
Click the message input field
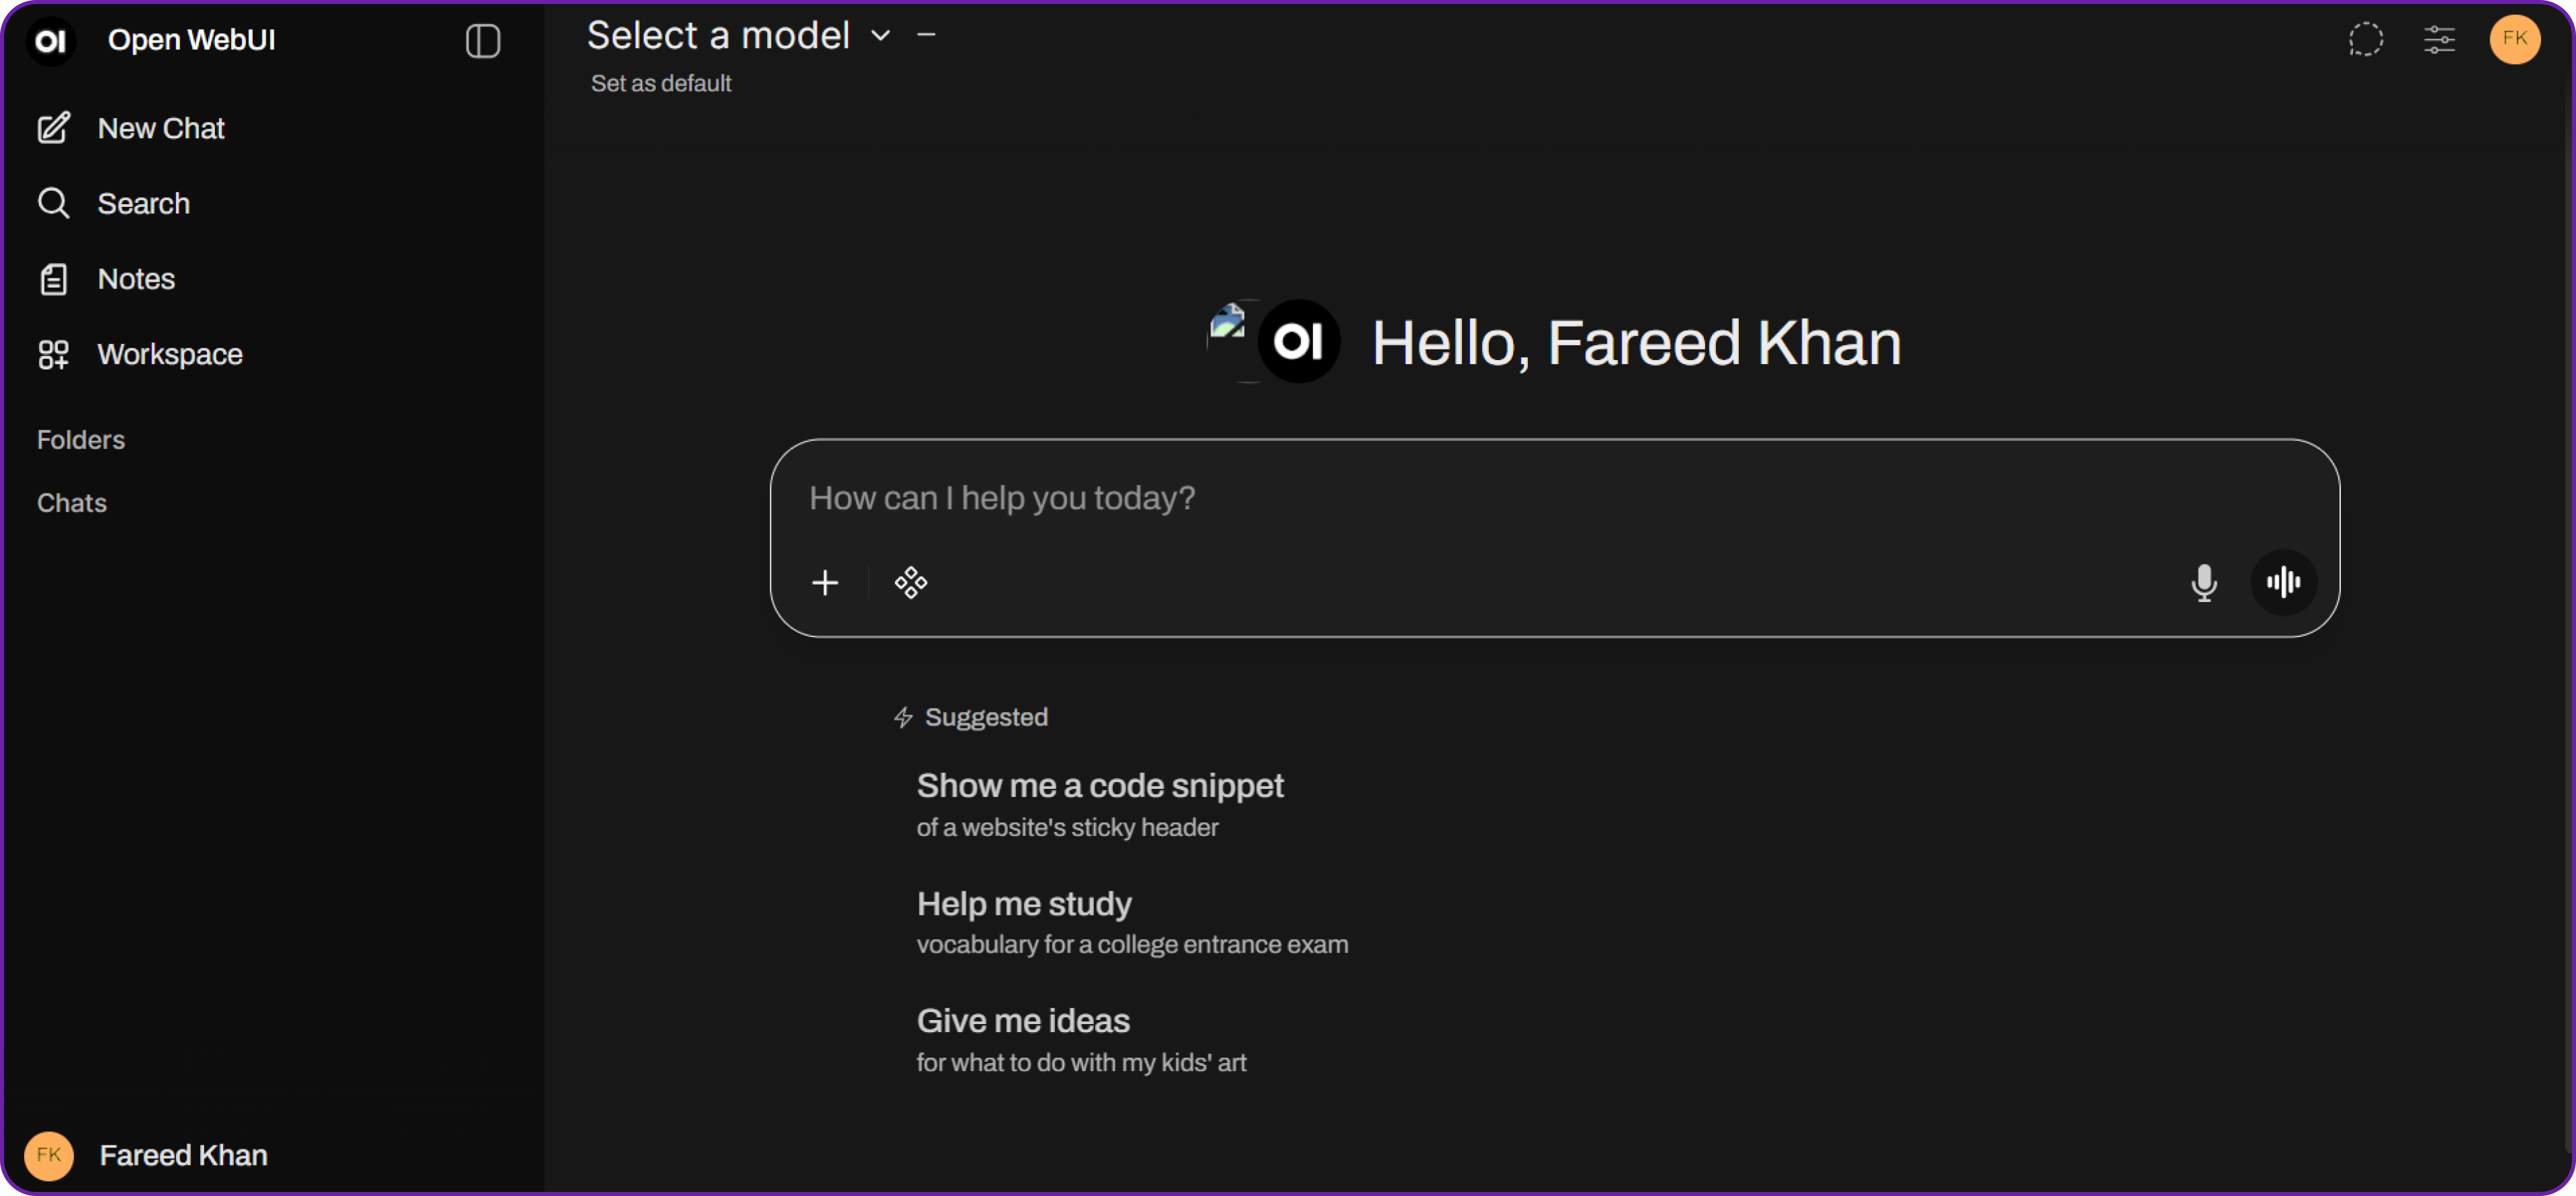click(x=1500, y=498)
